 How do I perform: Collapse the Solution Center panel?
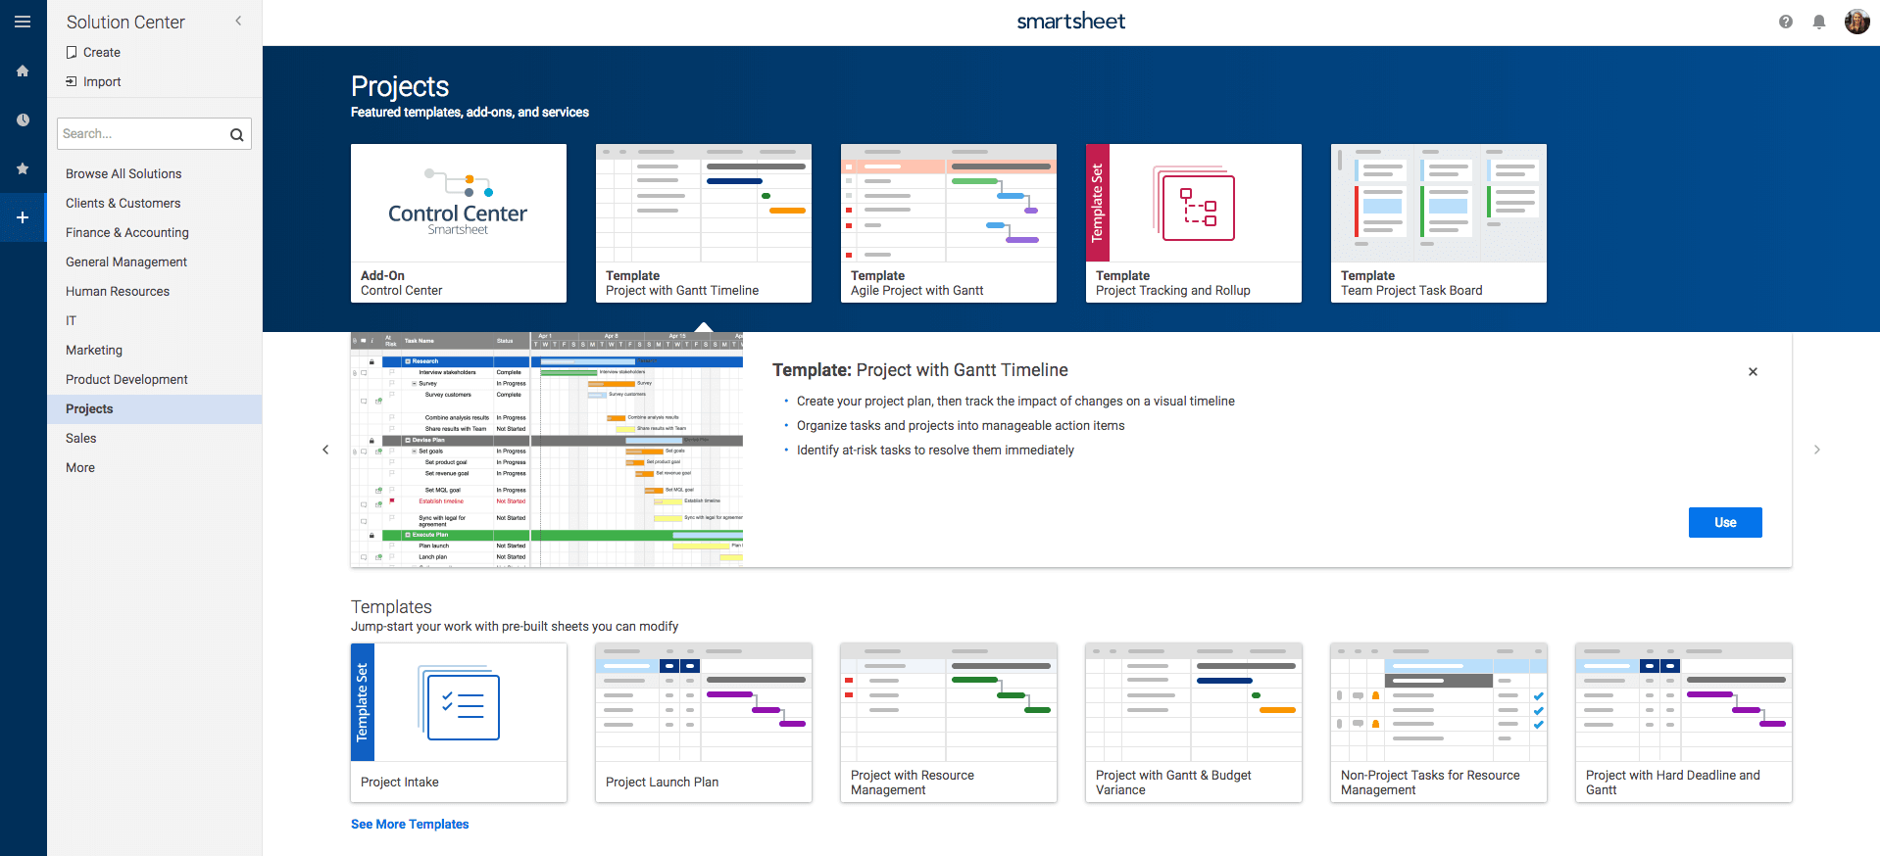(x=238, y=21)
